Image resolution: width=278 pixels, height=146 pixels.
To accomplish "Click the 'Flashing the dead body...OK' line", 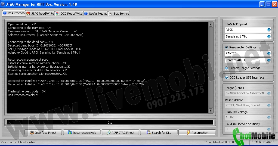I will coord(27,91).
